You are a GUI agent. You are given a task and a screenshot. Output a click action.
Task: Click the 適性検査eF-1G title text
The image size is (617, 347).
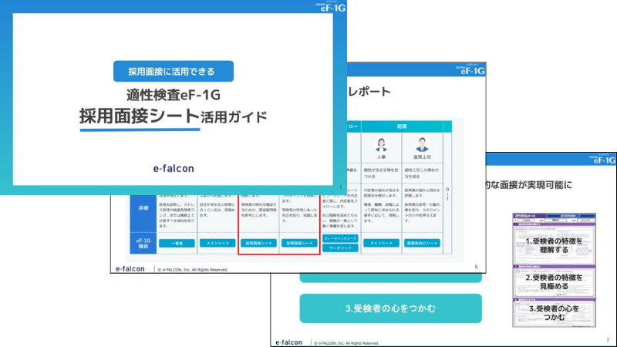(x=173, y=95)
